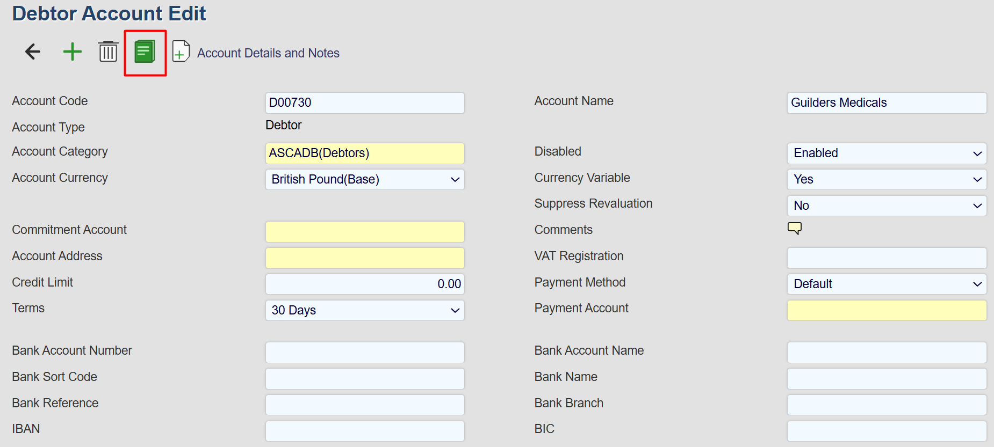Click the Bank Sort Code field

coord(365,378)
